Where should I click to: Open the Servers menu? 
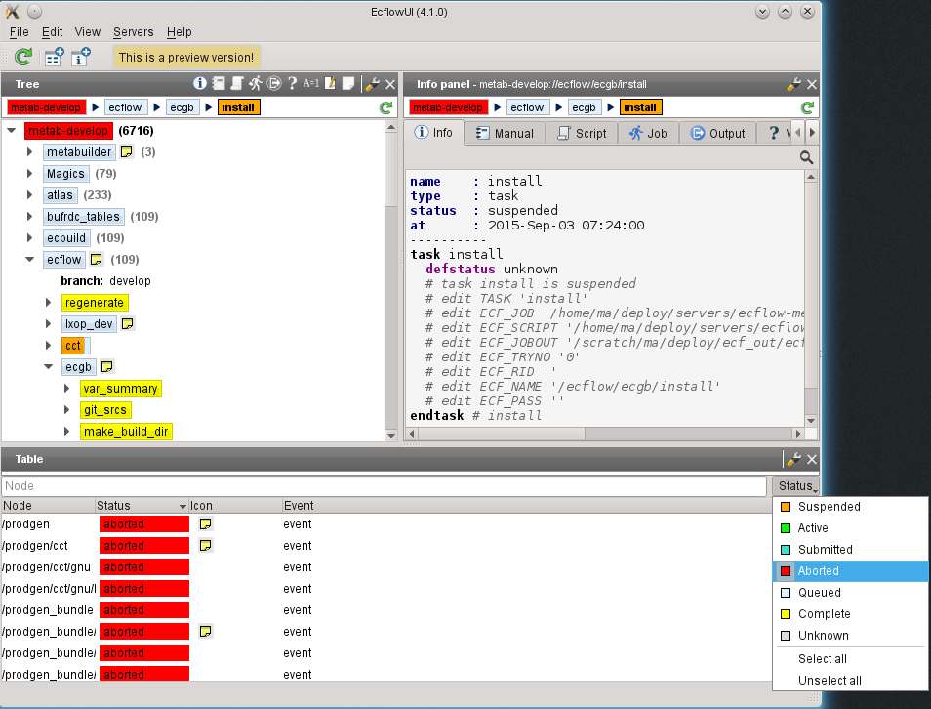click(133, 32)
